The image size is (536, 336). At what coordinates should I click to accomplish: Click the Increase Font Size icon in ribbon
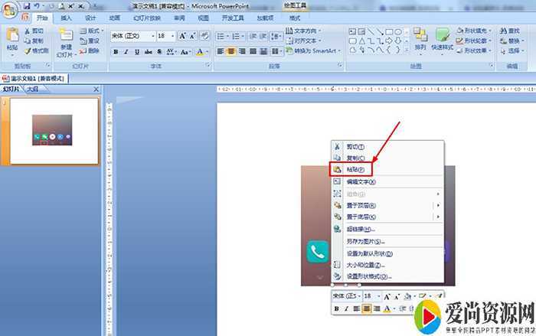183,36
